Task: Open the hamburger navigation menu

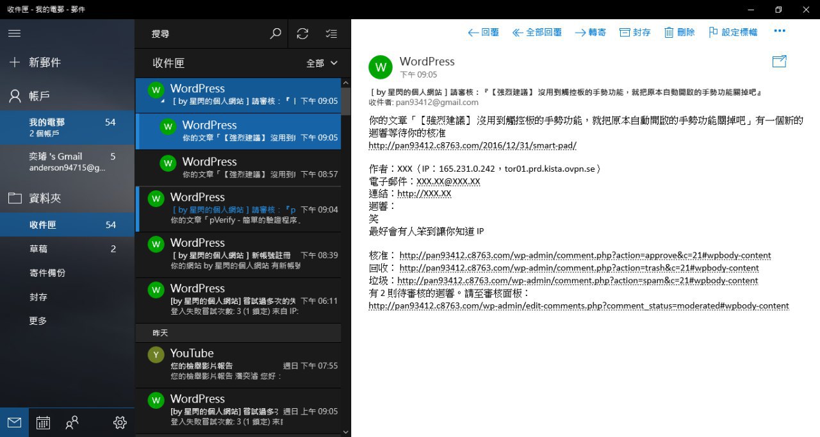Action: pos(14,33)
